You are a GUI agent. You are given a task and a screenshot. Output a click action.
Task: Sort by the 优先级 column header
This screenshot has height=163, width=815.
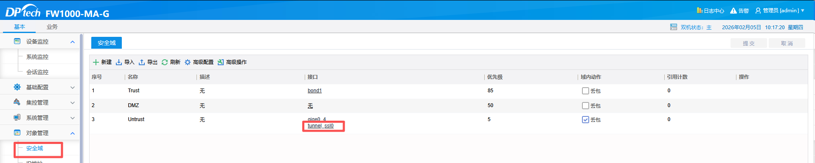coord(495,77)
